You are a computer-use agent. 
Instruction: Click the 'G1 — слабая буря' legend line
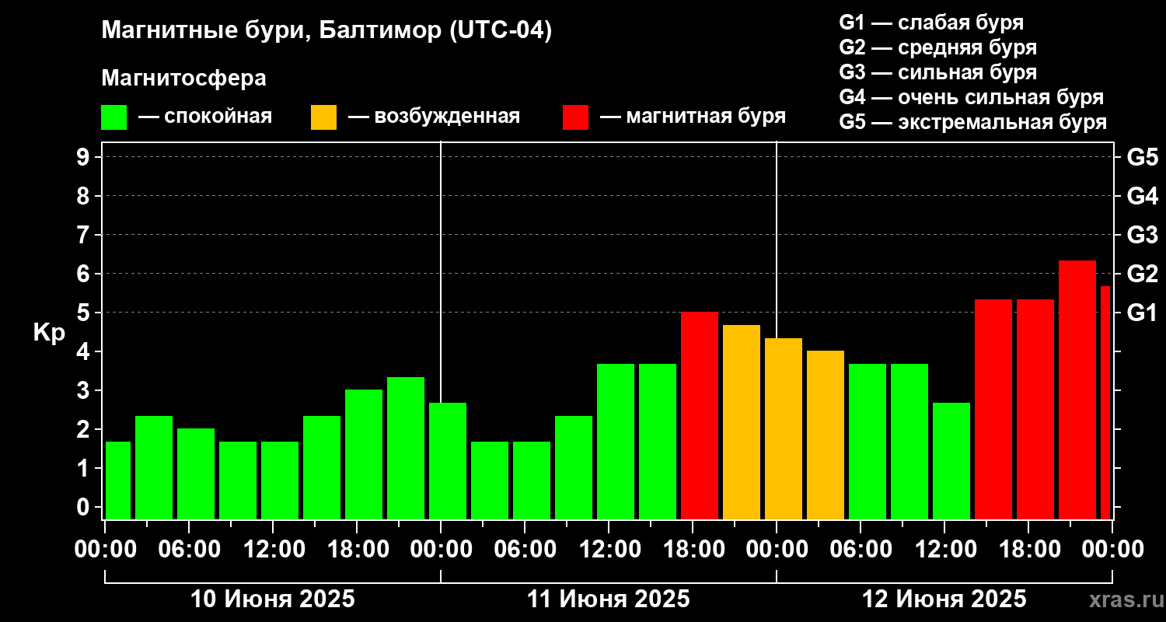point(931,22)
